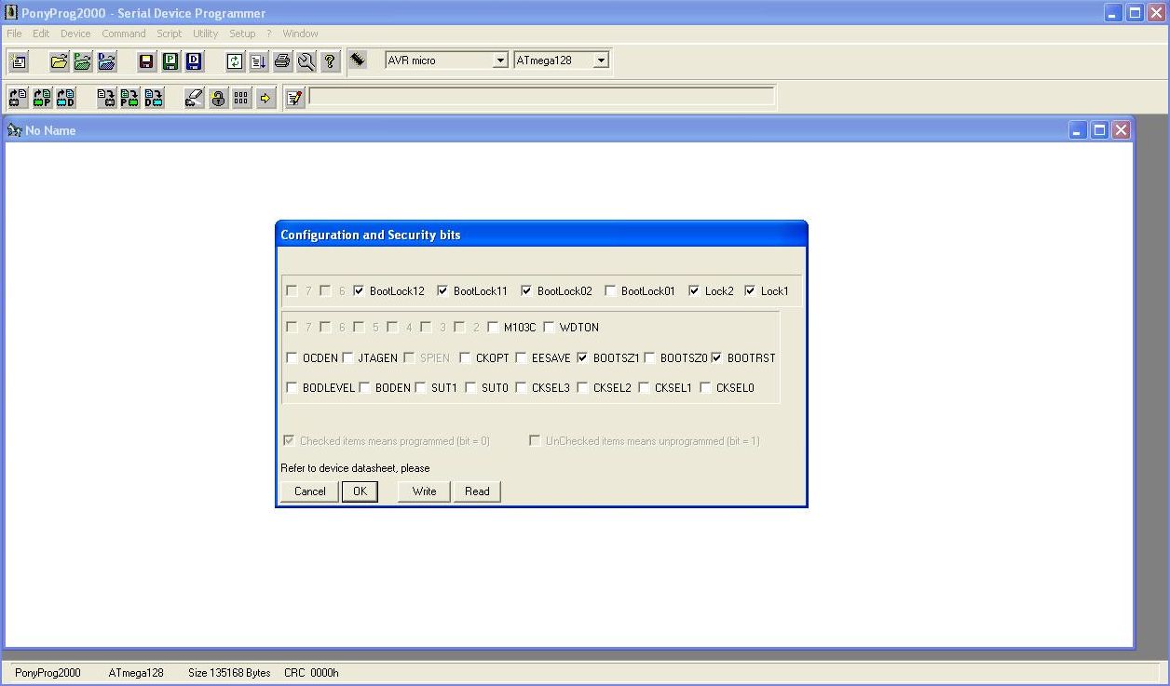1170x686 pixels.
Task: Click OK in the Configuration bits dialog
Action: click(360, 491)
